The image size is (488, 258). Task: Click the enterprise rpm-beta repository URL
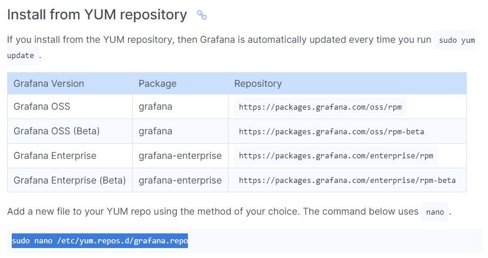point(347,180)
